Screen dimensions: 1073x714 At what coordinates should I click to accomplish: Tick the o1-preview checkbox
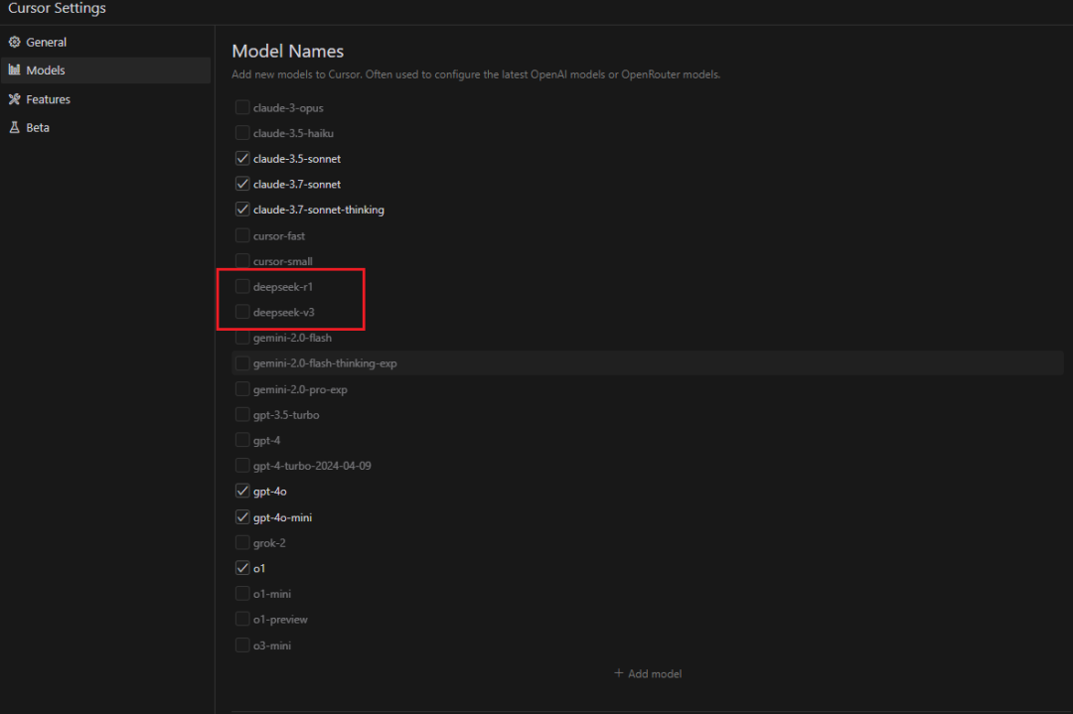[x=242, y=619]
